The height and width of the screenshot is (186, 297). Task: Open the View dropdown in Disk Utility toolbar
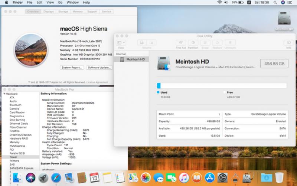121,43
